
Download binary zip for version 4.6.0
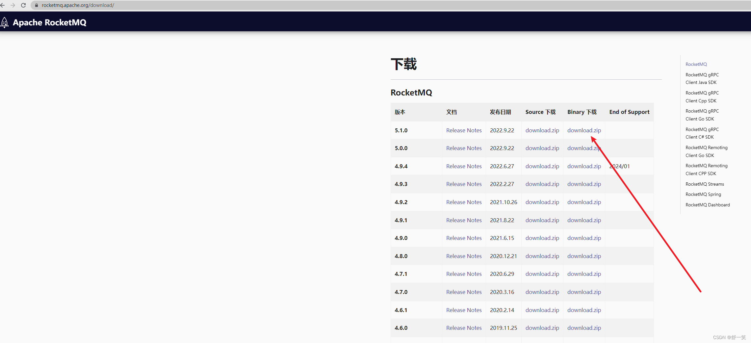(584, 328)
